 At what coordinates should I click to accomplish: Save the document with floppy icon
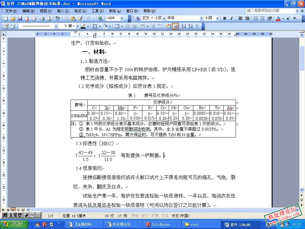click(x=20, y=18)
